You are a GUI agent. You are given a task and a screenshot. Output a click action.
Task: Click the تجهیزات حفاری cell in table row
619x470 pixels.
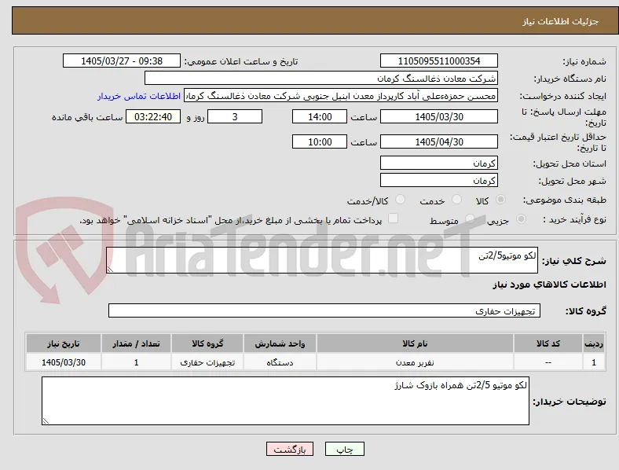click(207, 362)
